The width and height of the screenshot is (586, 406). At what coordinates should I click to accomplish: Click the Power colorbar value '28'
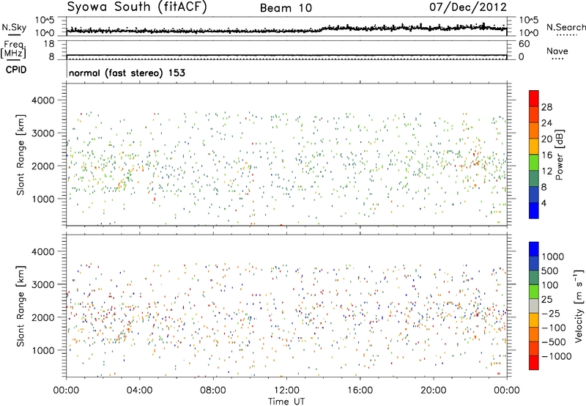pyautogui.click(x=546, y=107)
